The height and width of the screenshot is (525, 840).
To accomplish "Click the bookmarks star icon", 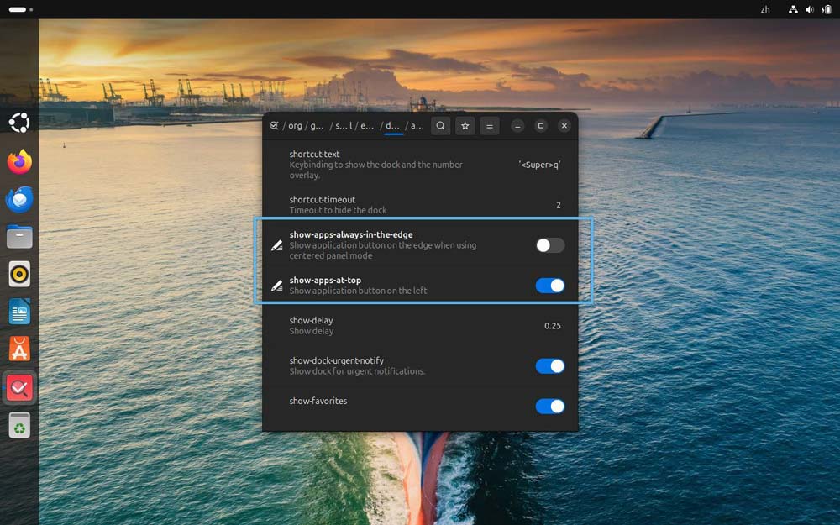I will click(465, 126).
